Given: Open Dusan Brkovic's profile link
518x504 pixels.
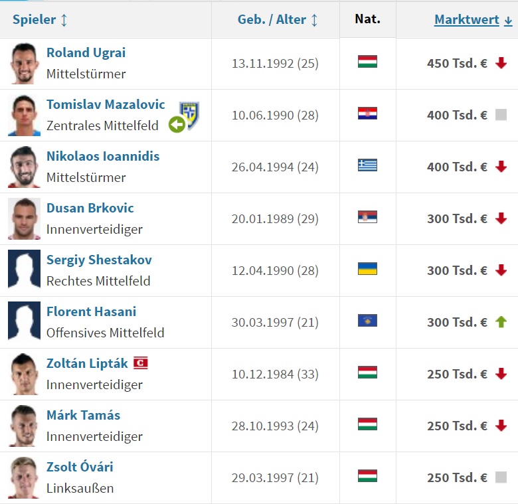Looking at the screenshot, I should pos(90,208).
